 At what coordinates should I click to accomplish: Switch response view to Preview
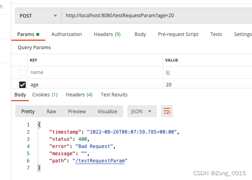77,111
